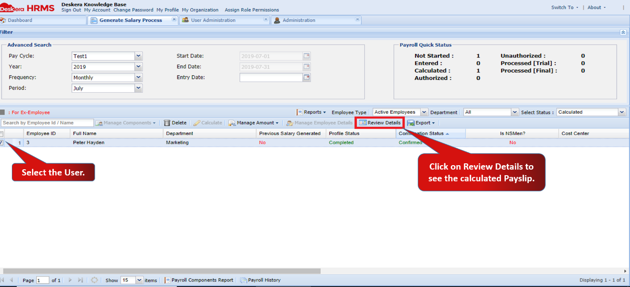
Task: Open the End Date calendar picker
Action: click(307, 67)
